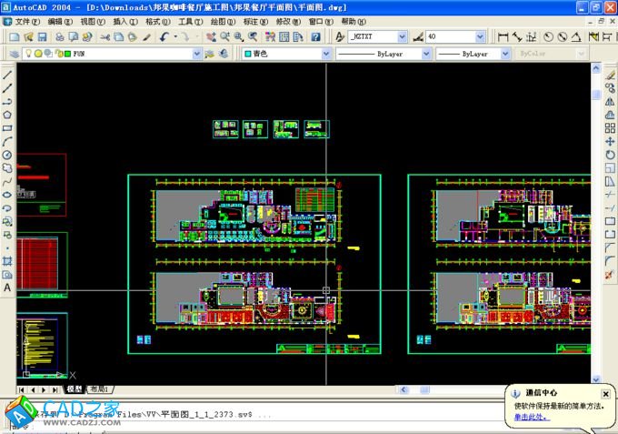This screenshot has height=434, width=618.
Task: Close the 通信中心 notification balloon
Action: tap(606, 394)
